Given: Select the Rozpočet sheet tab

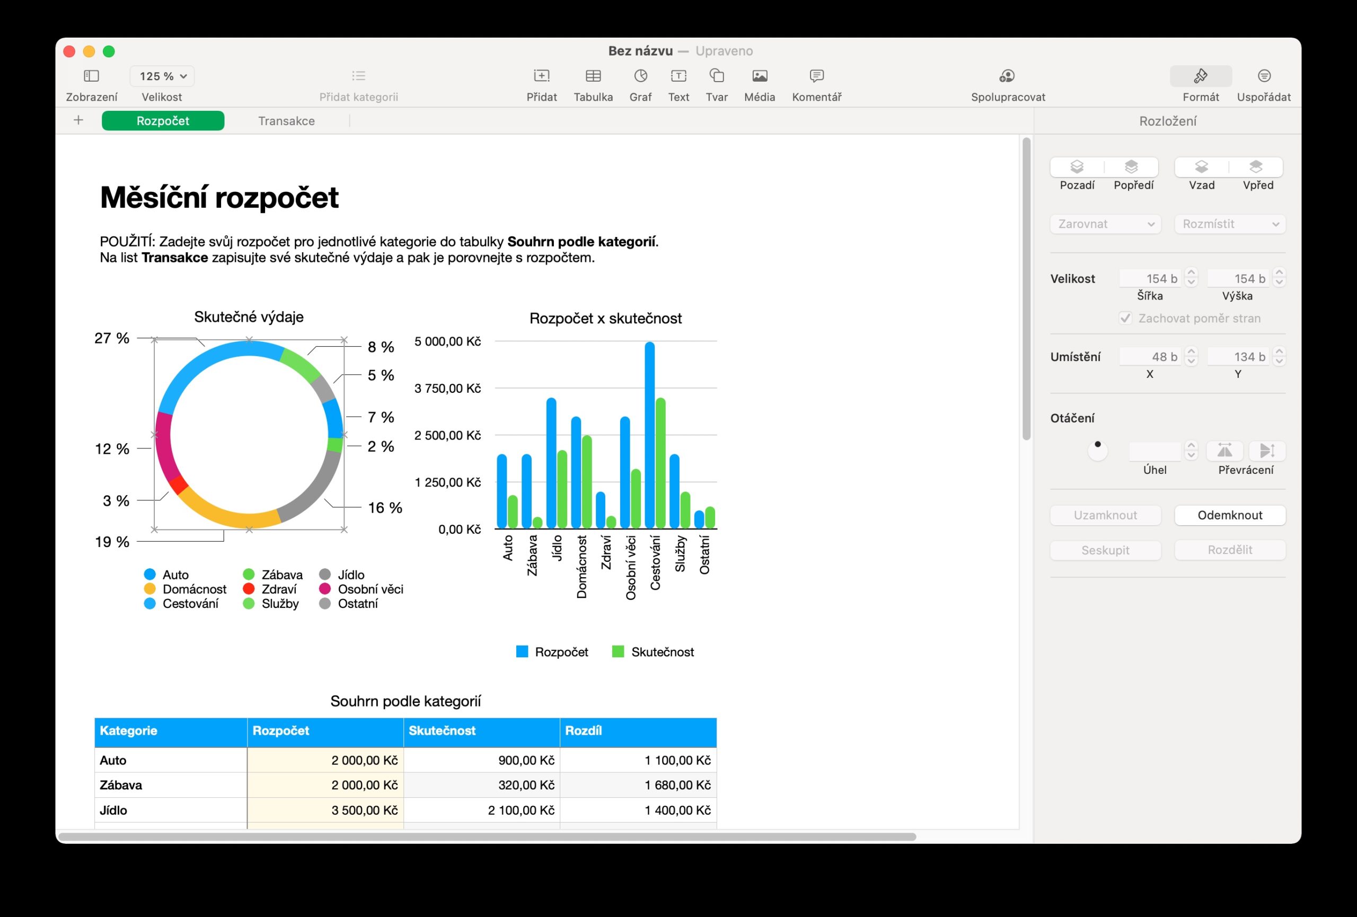Looking at the screenshot, I should click(x=163, y=121).
